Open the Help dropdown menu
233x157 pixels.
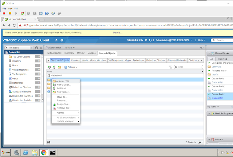coord(201,40)
